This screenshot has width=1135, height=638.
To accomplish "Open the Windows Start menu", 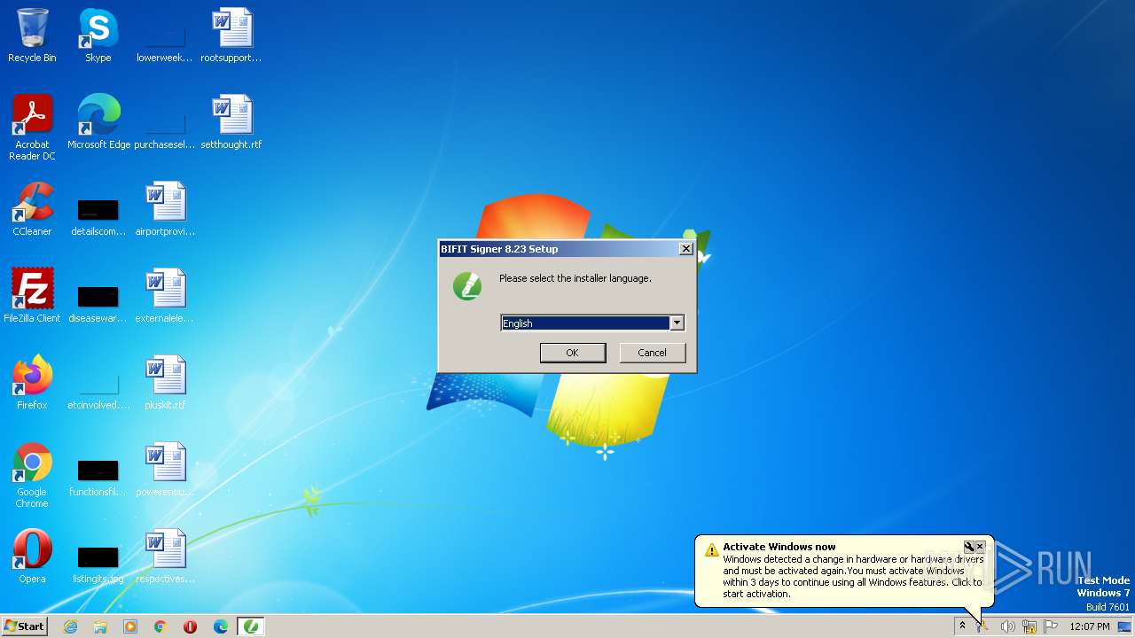I will coord(25,626).
